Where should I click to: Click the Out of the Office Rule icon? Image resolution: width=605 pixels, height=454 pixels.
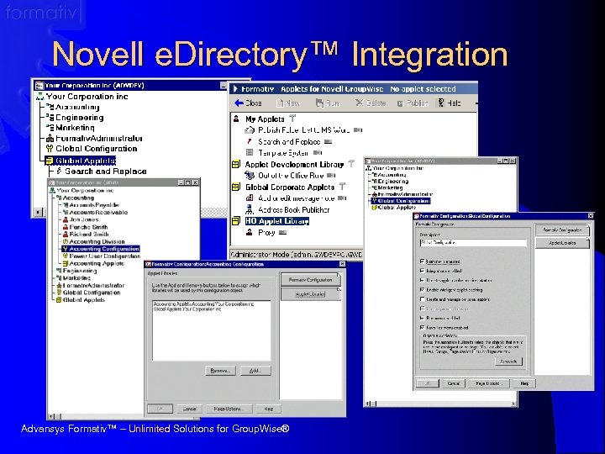tap(250, 175)
